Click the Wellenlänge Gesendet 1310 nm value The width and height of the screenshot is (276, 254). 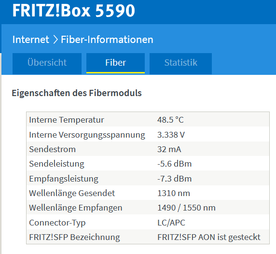pyautogui.click(x=174, y=194)
